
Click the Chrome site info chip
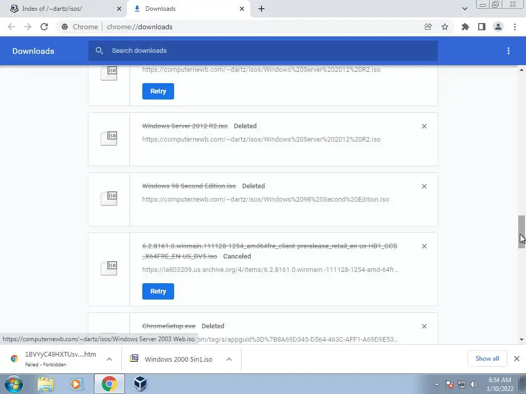tap(81, 27)
